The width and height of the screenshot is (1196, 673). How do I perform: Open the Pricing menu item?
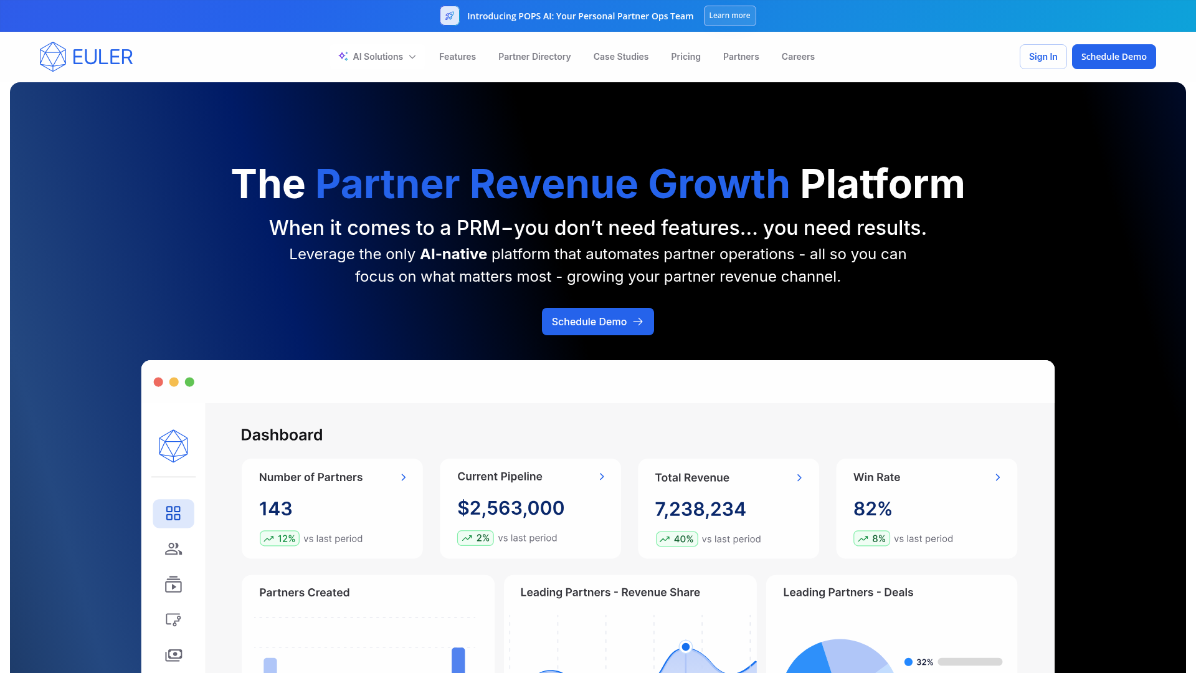tap(686, 57)
